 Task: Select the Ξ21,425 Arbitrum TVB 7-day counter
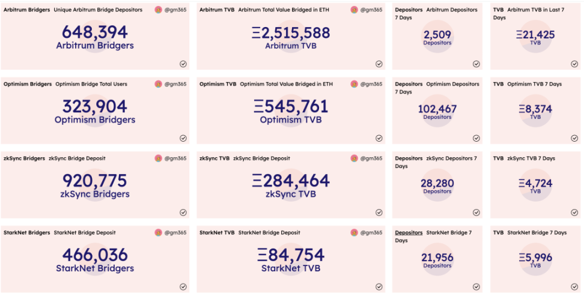tap(535, 35)
